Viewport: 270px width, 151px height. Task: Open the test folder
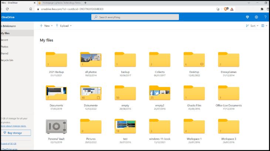point(125,126)
